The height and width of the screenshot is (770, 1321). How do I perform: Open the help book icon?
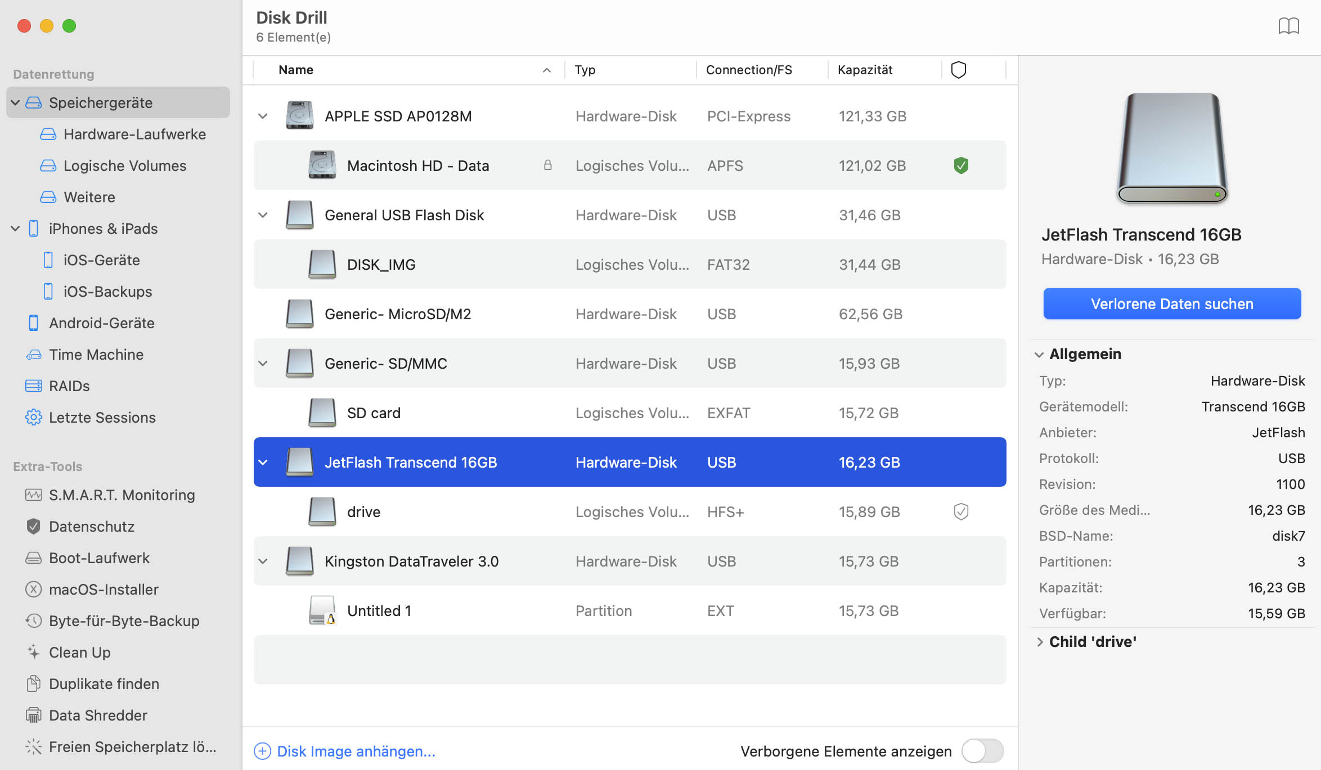[x=1288, y=26]
